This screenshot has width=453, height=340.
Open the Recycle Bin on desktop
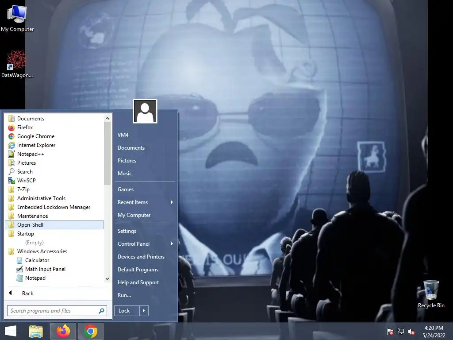click(431, 294)
